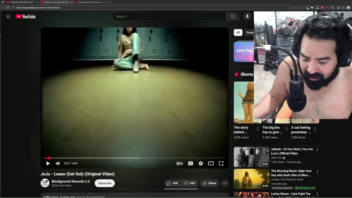Open options for The Morning Reset video
This screenshot has width=352, height=198.
coord(317,171)
